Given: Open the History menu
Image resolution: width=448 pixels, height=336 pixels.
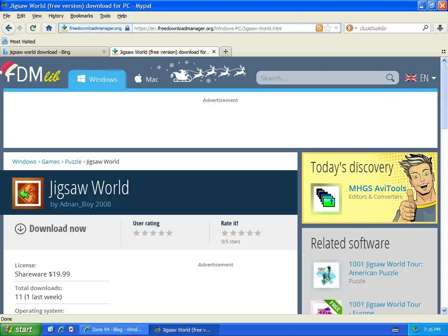Looking at the screenshot, I should (x=56, y=16).
